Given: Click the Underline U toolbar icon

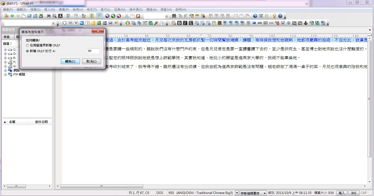Looking at the screenshot, I should [x=191, y=23].
